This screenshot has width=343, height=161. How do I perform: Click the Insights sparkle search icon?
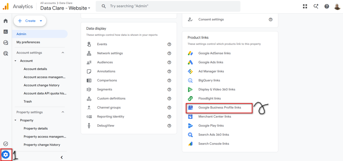(316, 6)
